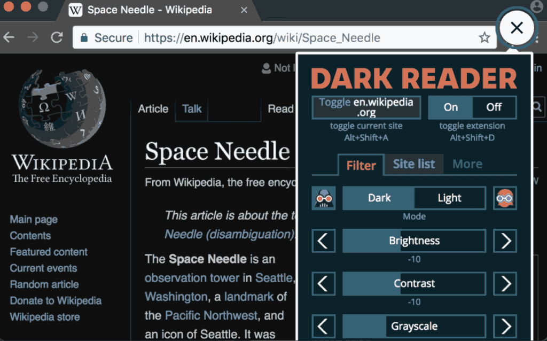
Task: Follow the Seattle link in the article
Action: point(274,278)
